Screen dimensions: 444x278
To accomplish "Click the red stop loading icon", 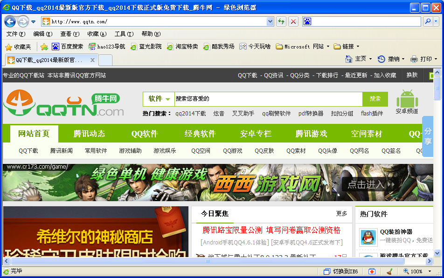I will 293,21.
